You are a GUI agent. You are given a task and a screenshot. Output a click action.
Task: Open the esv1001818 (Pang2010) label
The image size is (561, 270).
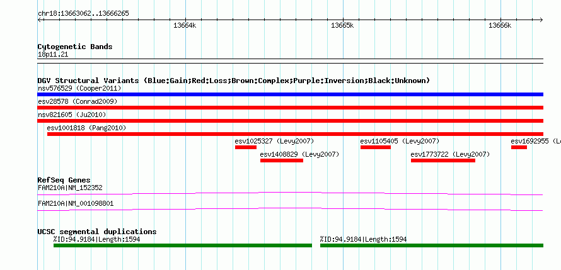click(x=86, y=128)
